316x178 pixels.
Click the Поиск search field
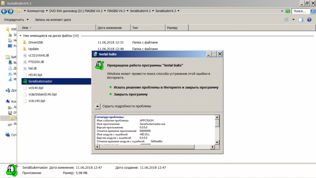point(301,11)
